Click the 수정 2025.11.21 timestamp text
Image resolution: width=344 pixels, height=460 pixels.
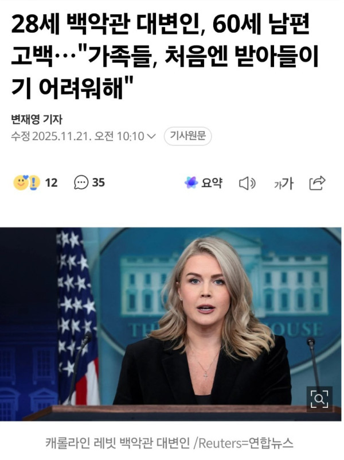77,136
